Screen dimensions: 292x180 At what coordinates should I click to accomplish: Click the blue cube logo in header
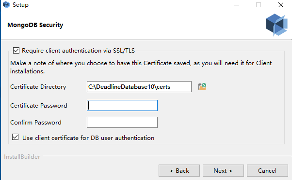point(276,25)
